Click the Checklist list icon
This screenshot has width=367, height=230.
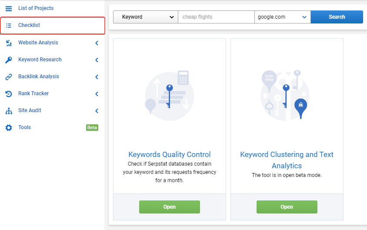(9, 26)
